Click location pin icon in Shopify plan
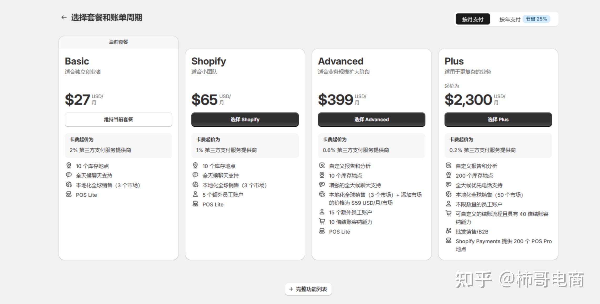Image resolution: width=600 pixels, height=304 pixels. tap(195, 165)
